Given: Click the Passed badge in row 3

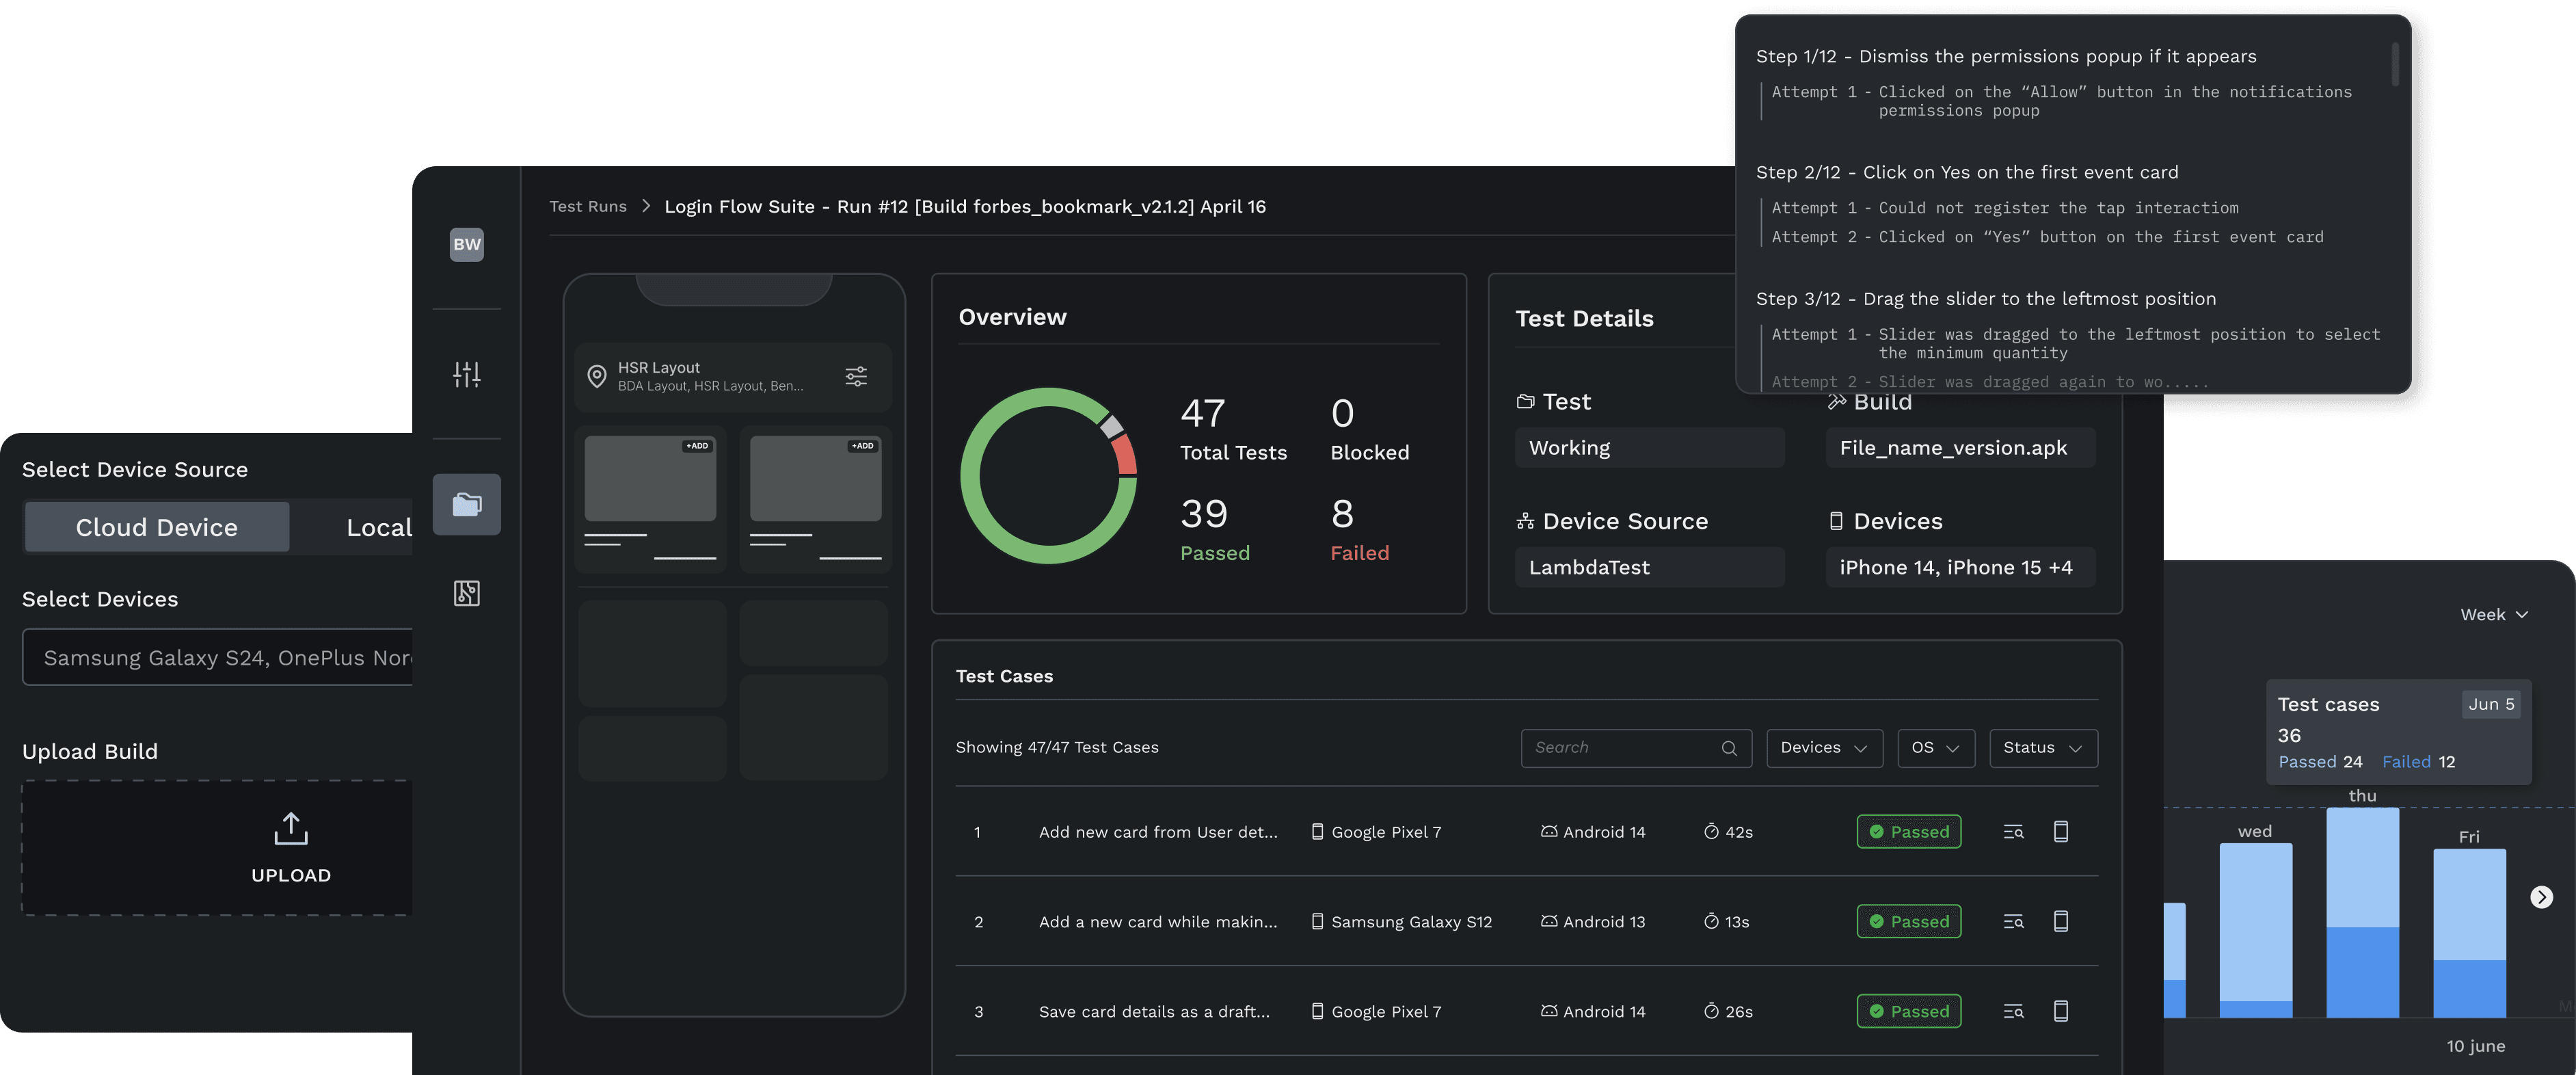Looking at the screenshot, I should [x=1909, y=1012].
